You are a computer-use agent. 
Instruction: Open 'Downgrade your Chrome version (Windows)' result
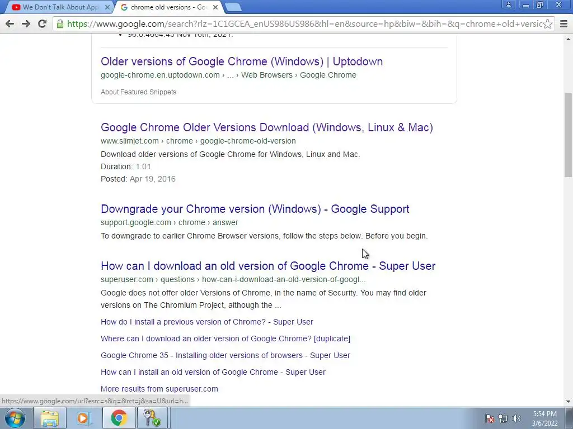click(x=255, y=209)
